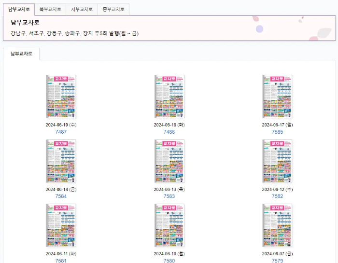This screenshot has width=338, height=263.
Task: Open the 2024-06-10 newspaper thumbnail
Action: [x=169, y=225]
